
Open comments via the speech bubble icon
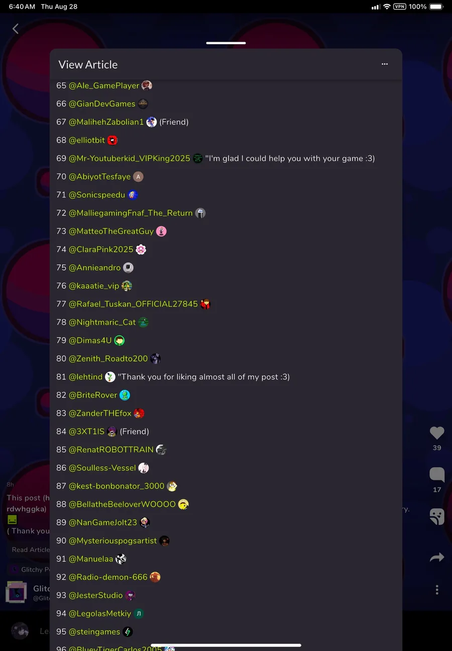click(437, 474)
